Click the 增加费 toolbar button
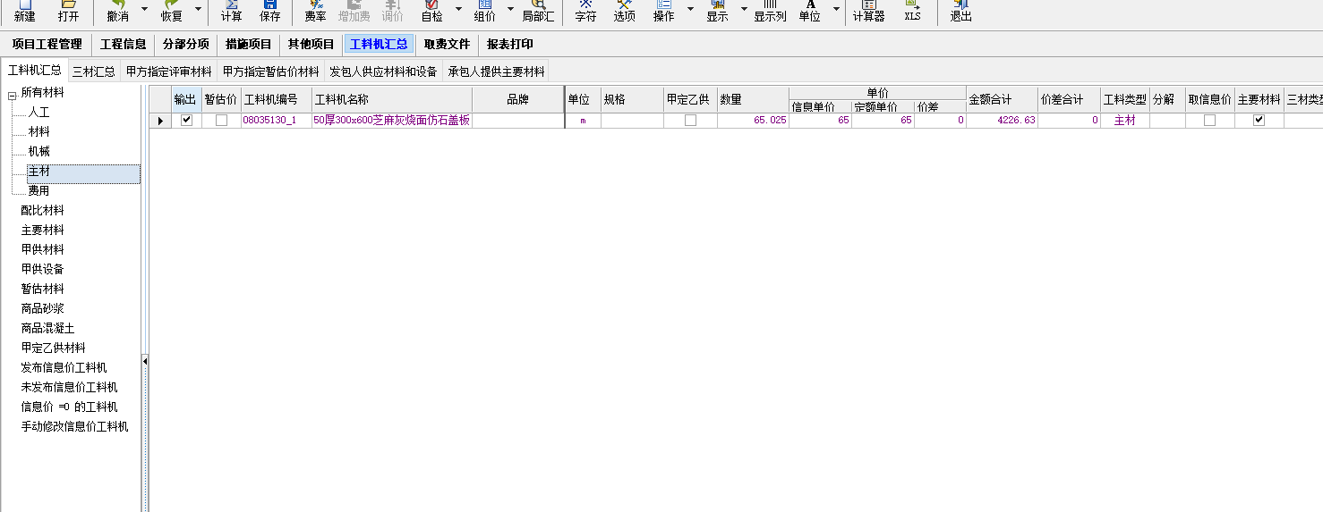 (x=354, y=12)
